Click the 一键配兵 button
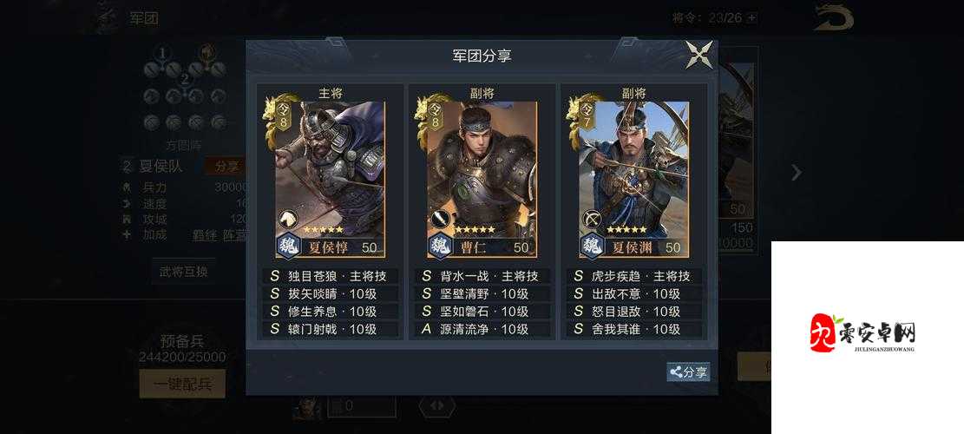The width and height of the screenshot is (964, 434). 182,385
